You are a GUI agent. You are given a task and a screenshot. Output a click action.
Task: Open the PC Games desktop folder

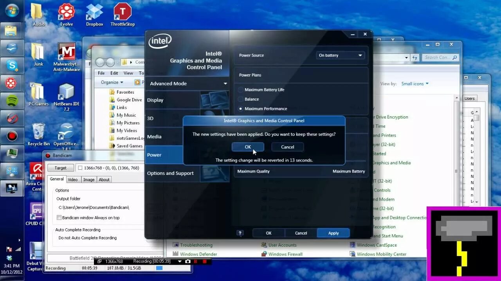pyautogui.click(x=38, y=94)
